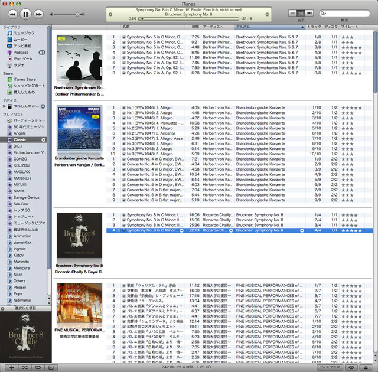Uncheck Bruckner Symphony No. 8 track 1 checkbox
Image resolution: width=378 pixels, height=372 pixels.
[124, 215]
